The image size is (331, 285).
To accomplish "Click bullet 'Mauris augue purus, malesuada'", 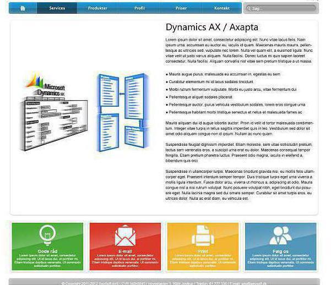I will point(223,74).
